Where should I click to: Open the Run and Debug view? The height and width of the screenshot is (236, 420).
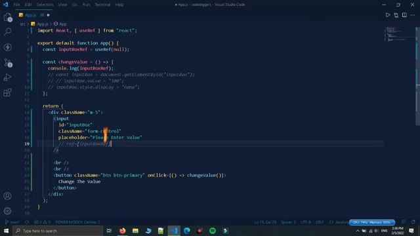[7, 77]
